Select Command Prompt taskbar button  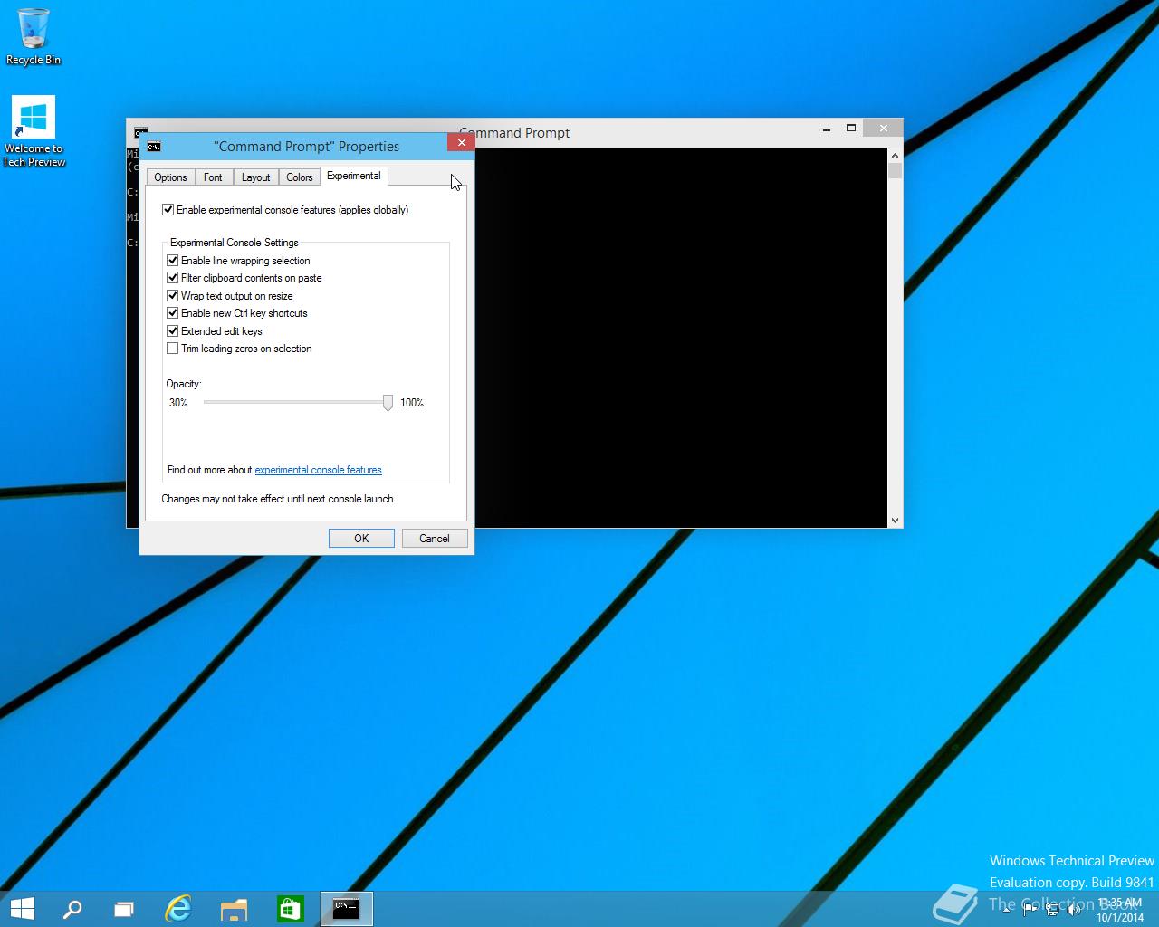(346, 909)
